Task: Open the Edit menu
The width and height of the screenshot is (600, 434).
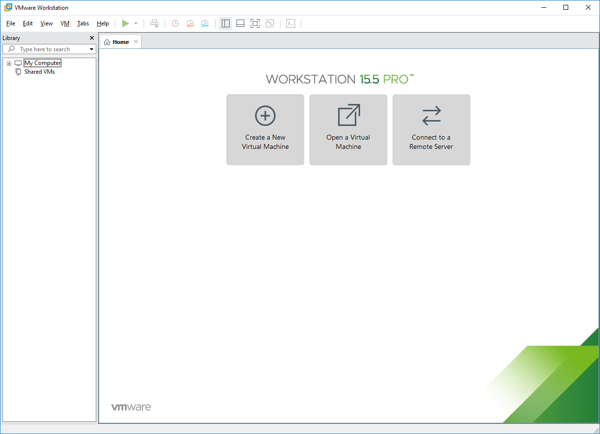Action: point(28,23)
